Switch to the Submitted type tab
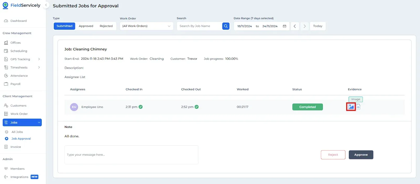The width and height of the screenshot is (420, 184). [x=64, y=26]
